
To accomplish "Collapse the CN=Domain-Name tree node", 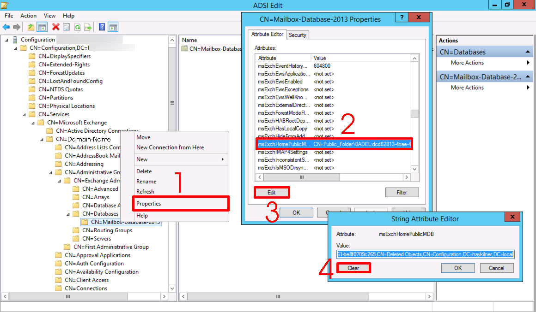I will pos(42,140).
